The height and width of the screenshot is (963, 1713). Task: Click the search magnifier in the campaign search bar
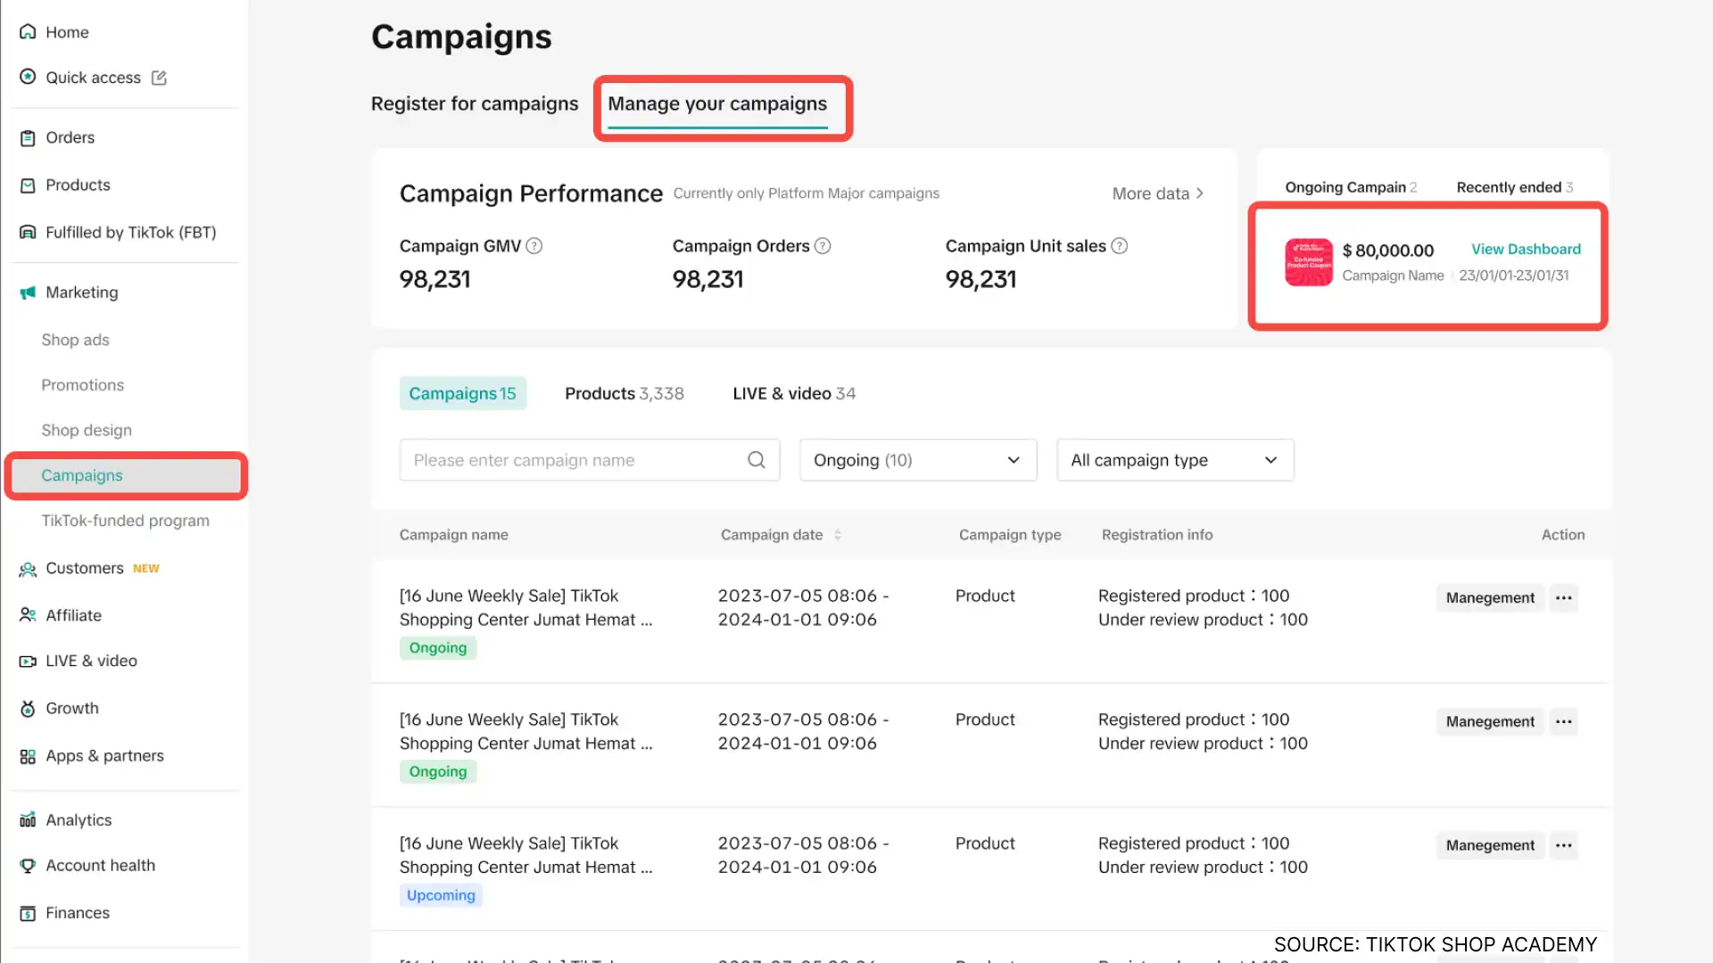756,460
